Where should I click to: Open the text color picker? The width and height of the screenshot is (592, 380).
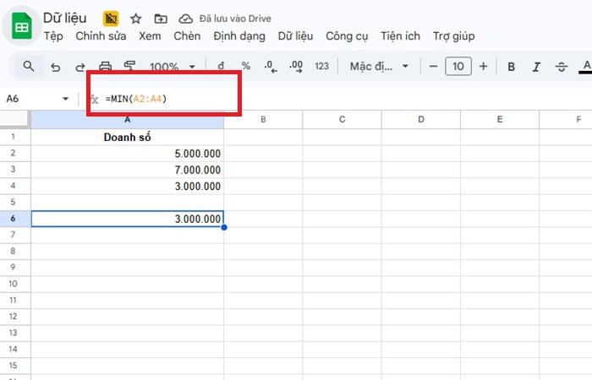(585, 66)
